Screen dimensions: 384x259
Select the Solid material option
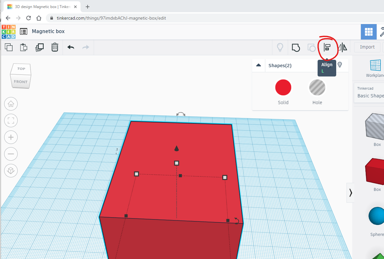pyautogui.click(x=283, y=87)
